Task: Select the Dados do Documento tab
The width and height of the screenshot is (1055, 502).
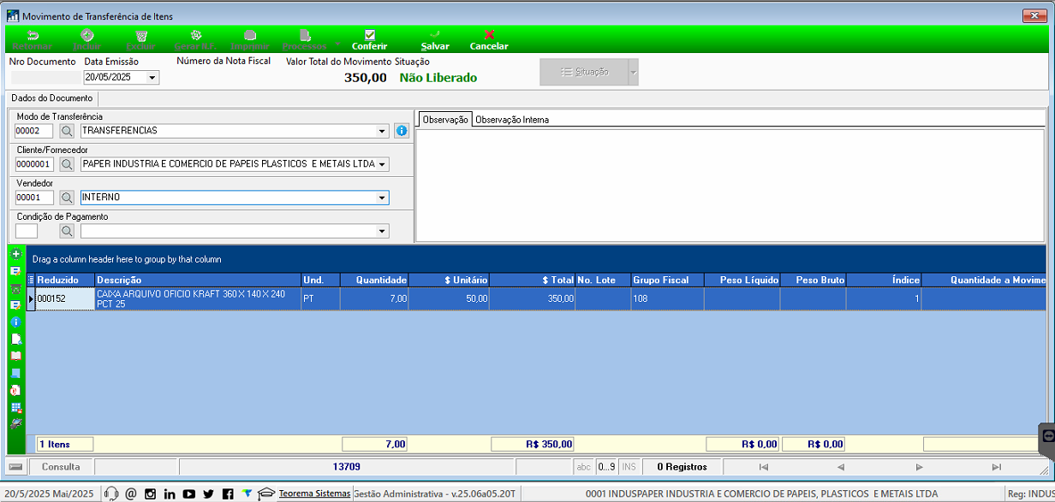Action: click(51, 98)
